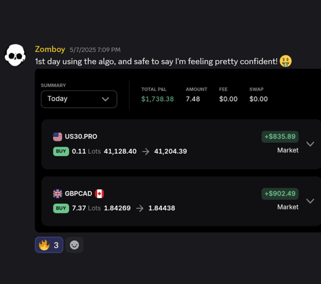321x284 pixels.
Task: Expand the US30.PRO trade details chevron
Action: [x=310, y=144]
